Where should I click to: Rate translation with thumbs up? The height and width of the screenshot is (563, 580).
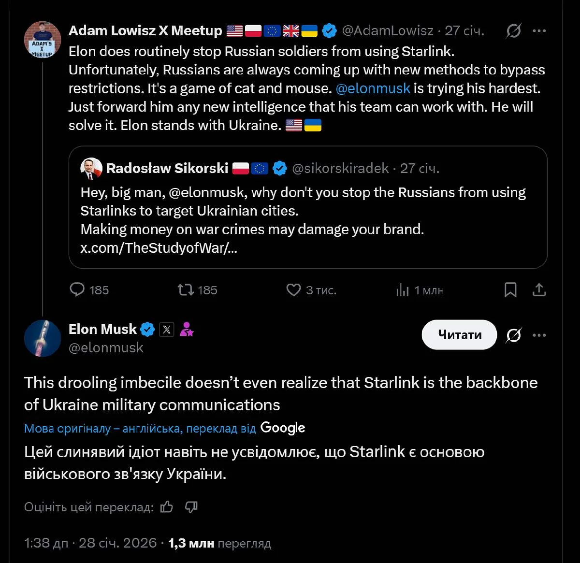click(x=167, y=506)
